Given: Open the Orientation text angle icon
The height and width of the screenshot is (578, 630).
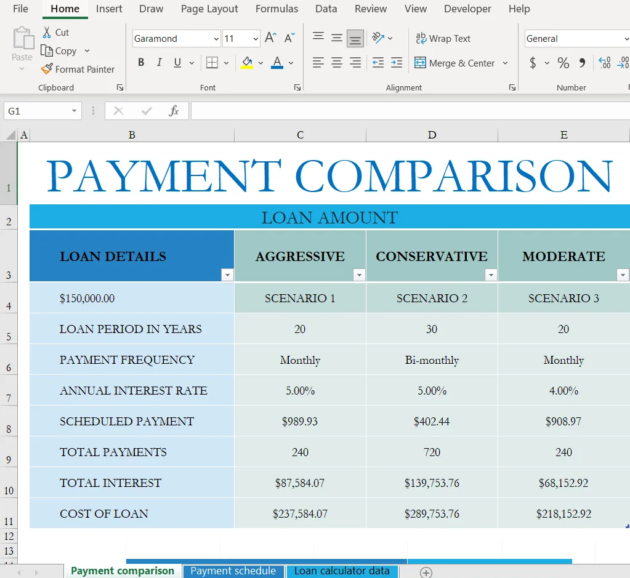Looking at the screenshot, I should coord(378,38).
